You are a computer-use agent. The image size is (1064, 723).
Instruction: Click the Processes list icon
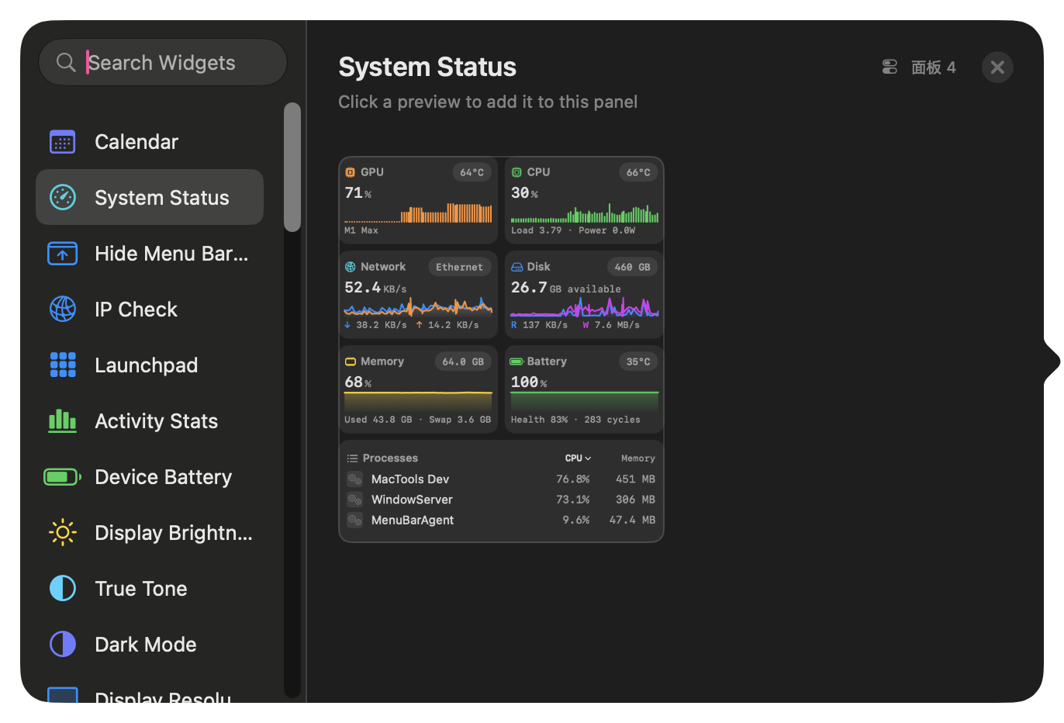(352, 458)
